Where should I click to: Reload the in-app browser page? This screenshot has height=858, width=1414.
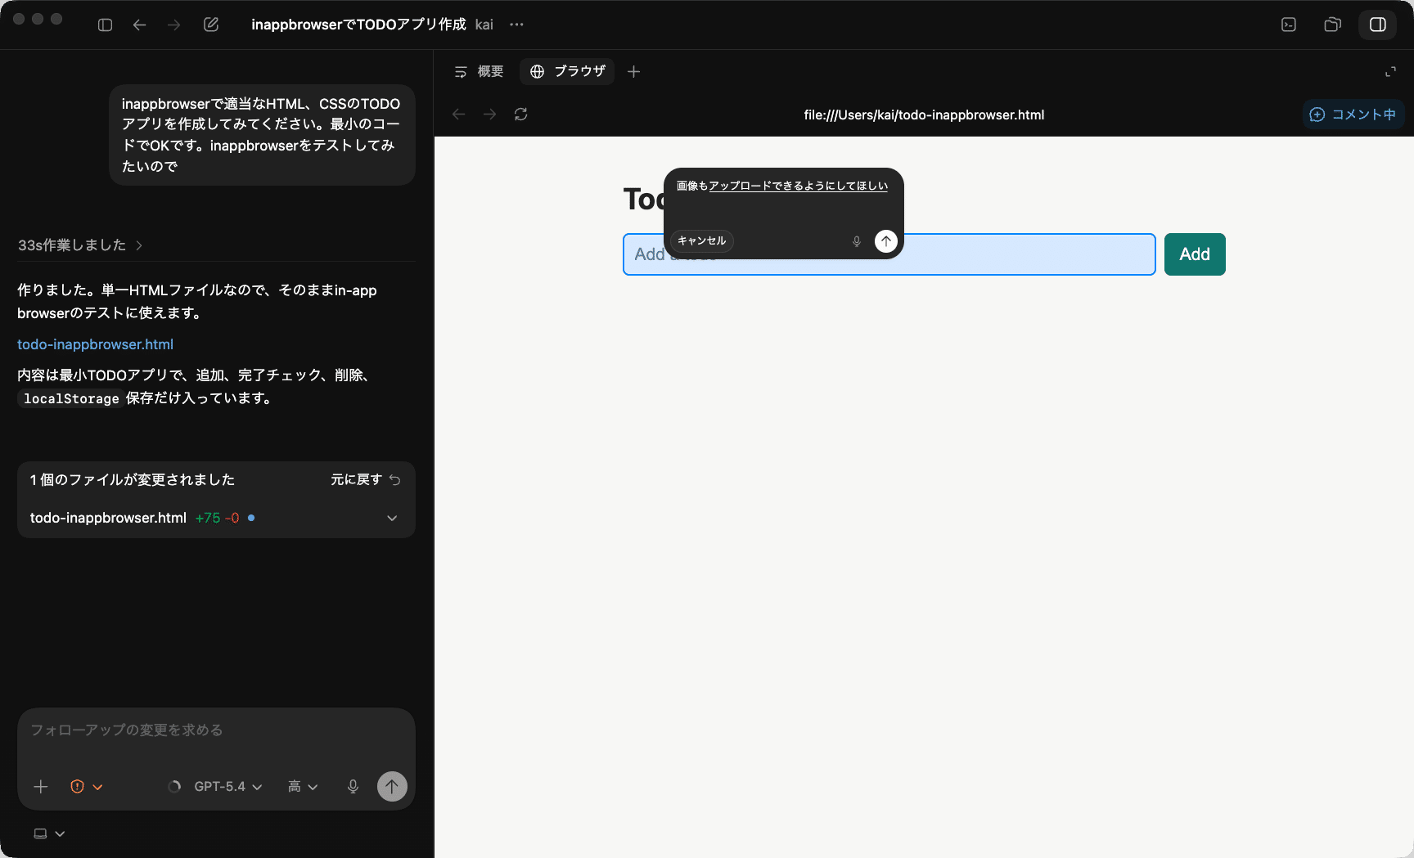tap(520, 115)
